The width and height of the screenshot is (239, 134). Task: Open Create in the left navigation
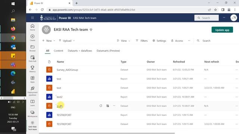[x=32, y=38]
